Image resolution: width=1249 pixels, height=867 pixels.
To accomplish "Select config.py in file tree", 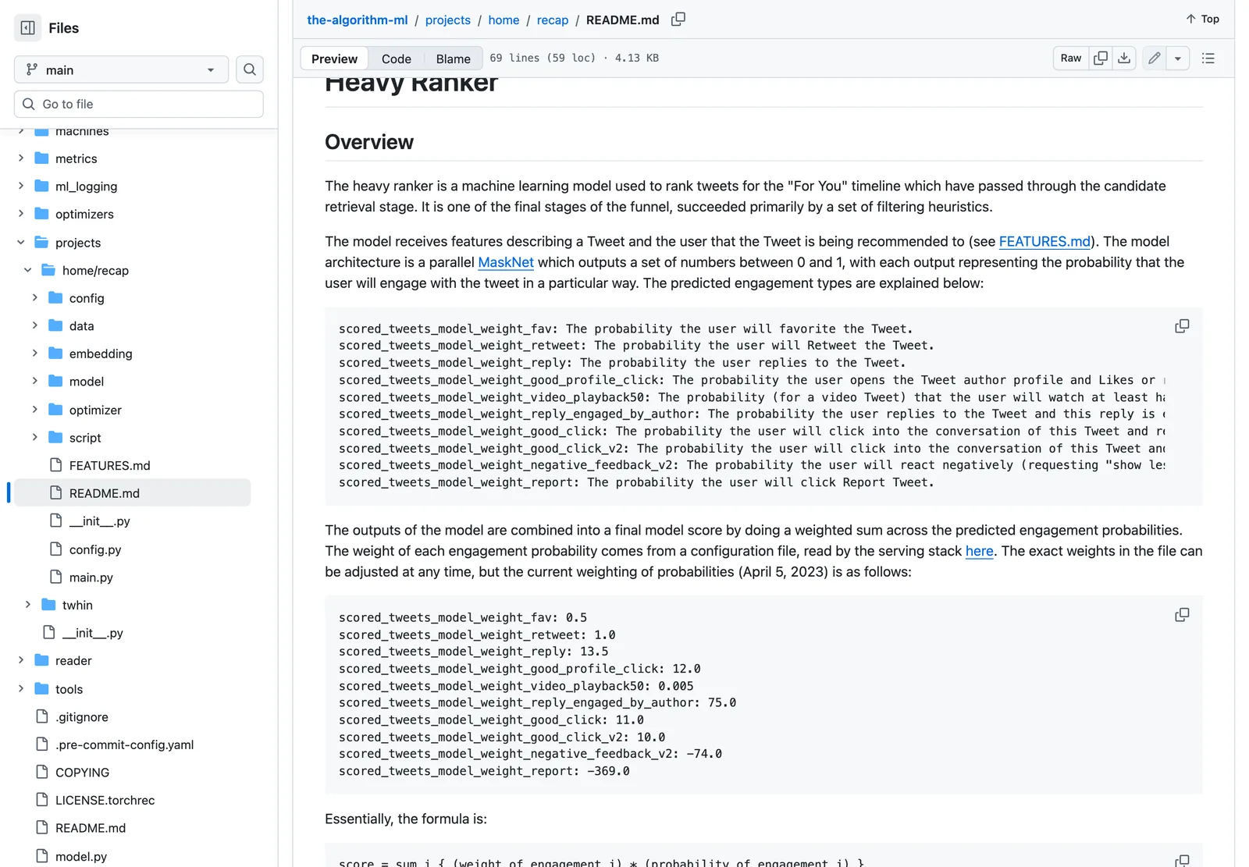I will click(95, 549).
